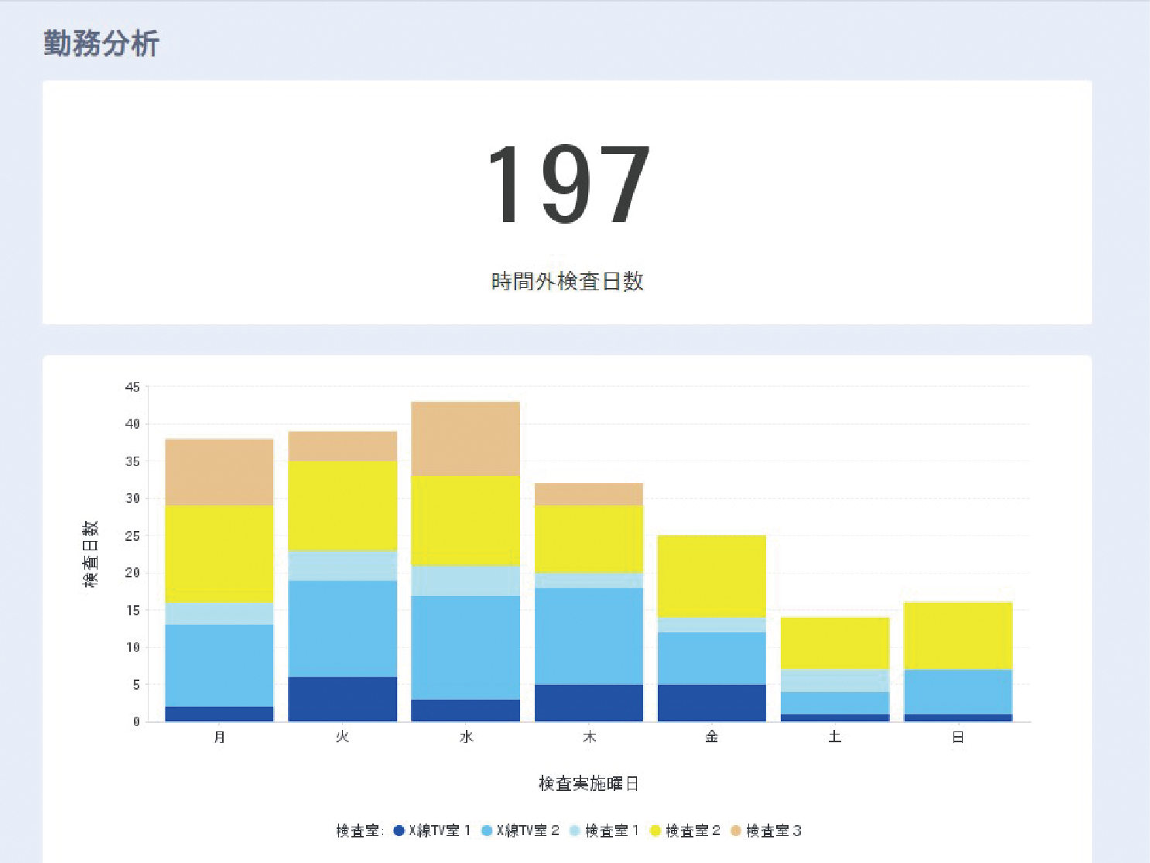Click the X線TV室 1 dark blue legend dot
The width and height of the screenshot is (1150, 863).
tap(399, 830)
